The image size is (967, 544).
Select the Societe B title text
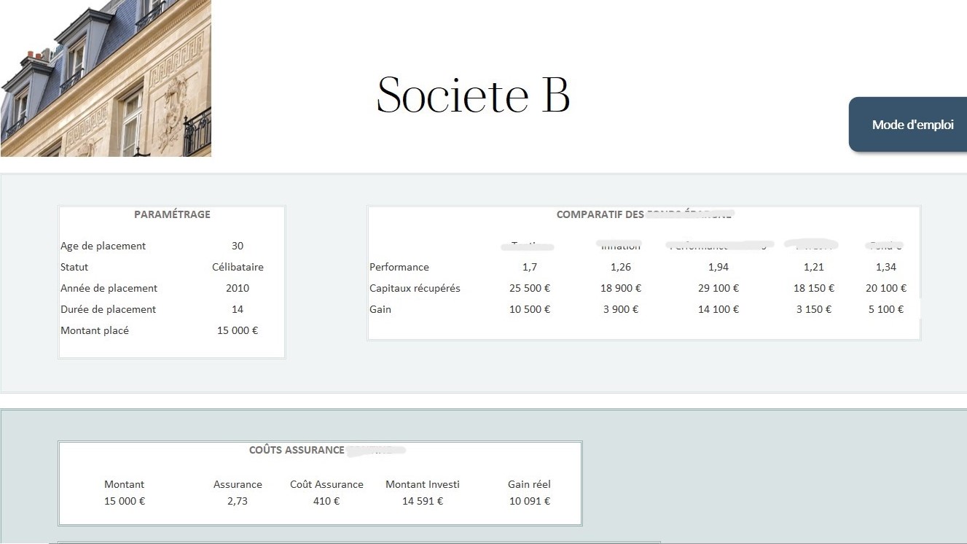point(473,95)
